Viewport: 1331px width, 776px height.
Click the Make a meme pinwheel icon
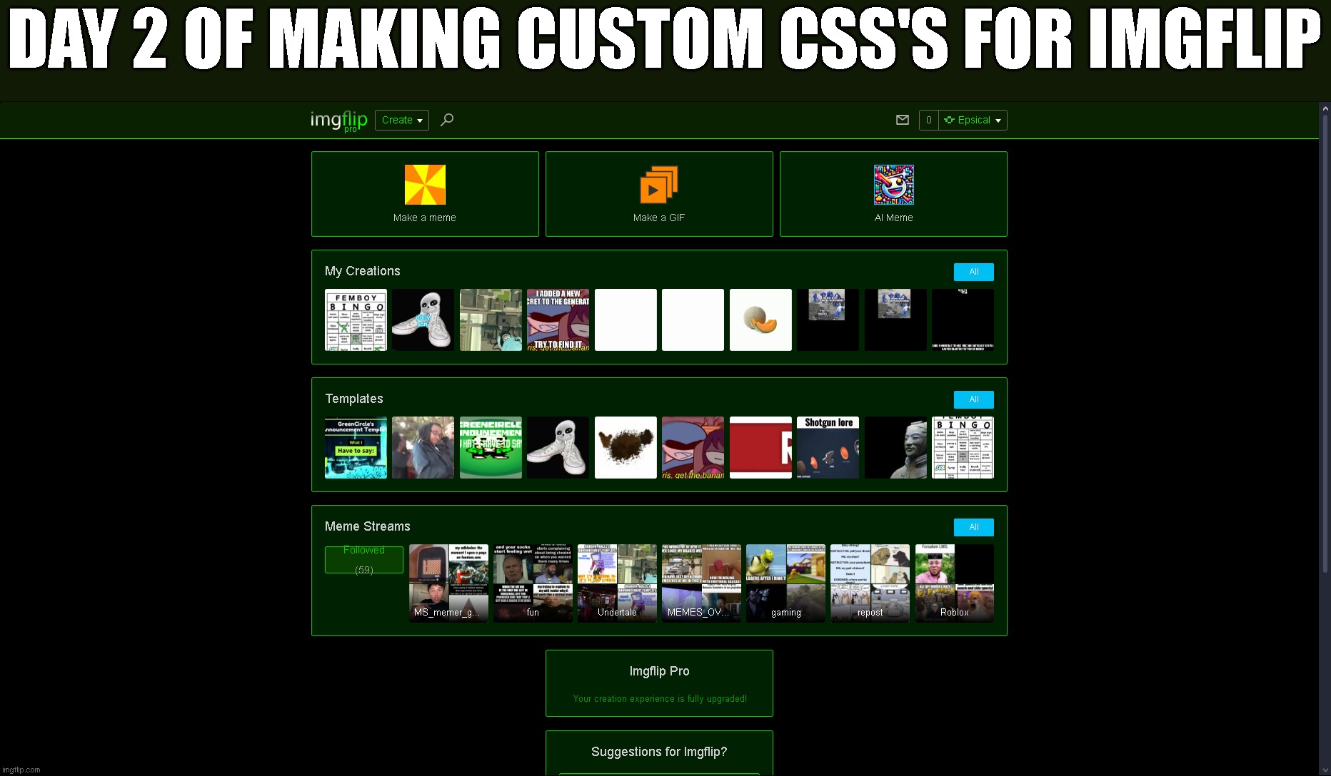click(x=425, y=185)
